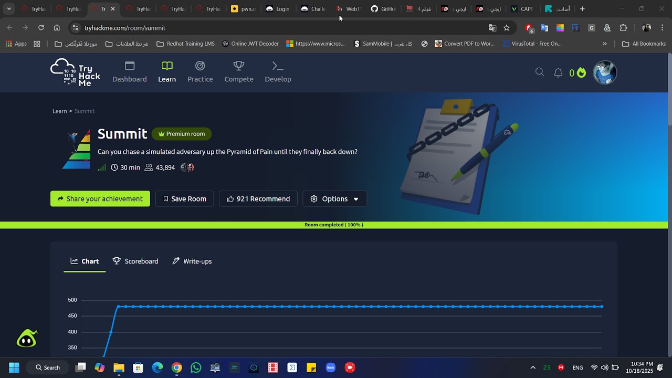This screenshot has height=378, width=672.
Task: Click the streak flame counter
Action: pos(577,73)
